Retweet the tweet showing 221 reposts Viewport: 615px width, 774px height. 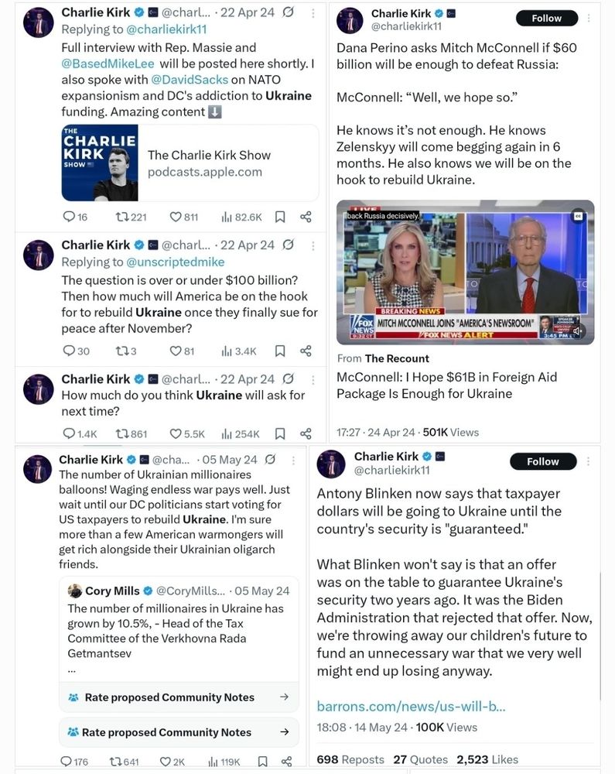tap(131, 217)
